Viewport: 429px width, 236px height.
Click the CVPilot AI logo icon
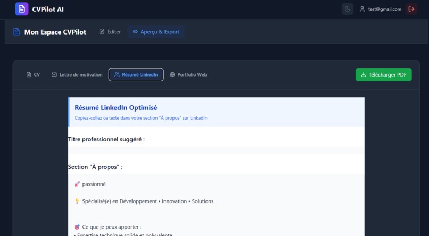click(22, 9)
